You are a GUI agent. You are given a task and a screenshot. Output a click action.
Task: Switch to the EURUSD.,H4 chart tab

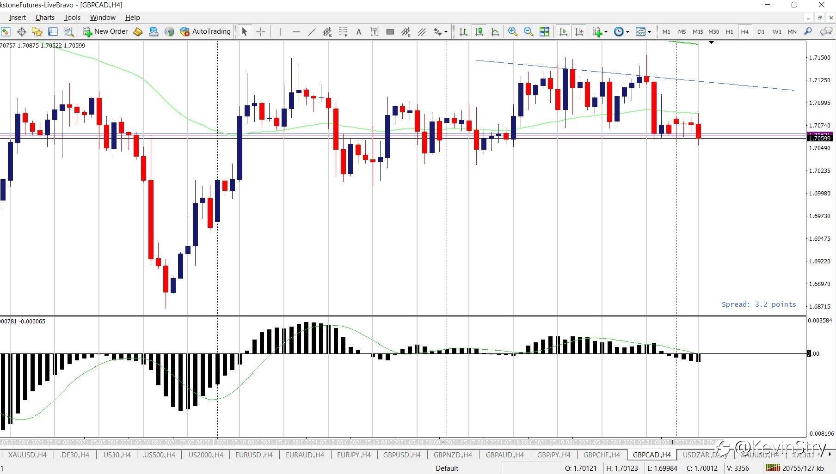point(254,455)
